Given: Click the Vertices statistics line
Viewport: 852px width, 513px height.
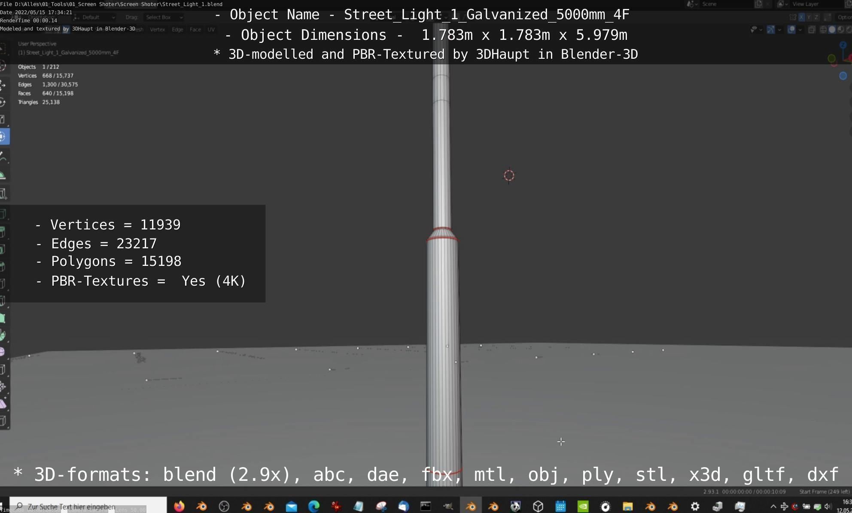Looking at the screenshot, I should (46, 75).
